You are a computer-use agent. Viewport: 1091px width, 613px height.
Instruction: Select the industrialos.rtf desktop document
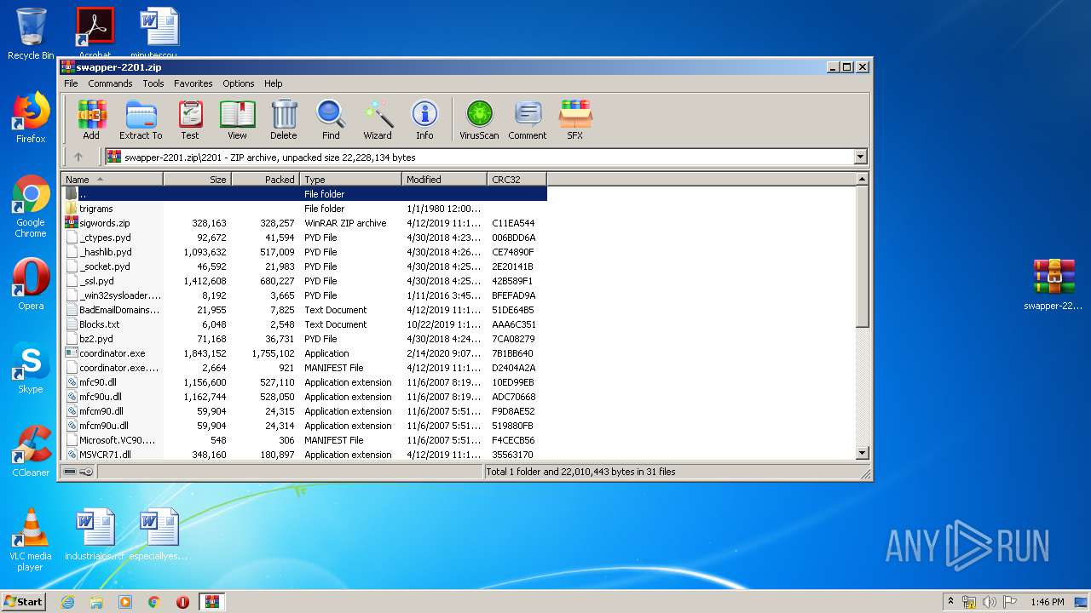(95, 535)
